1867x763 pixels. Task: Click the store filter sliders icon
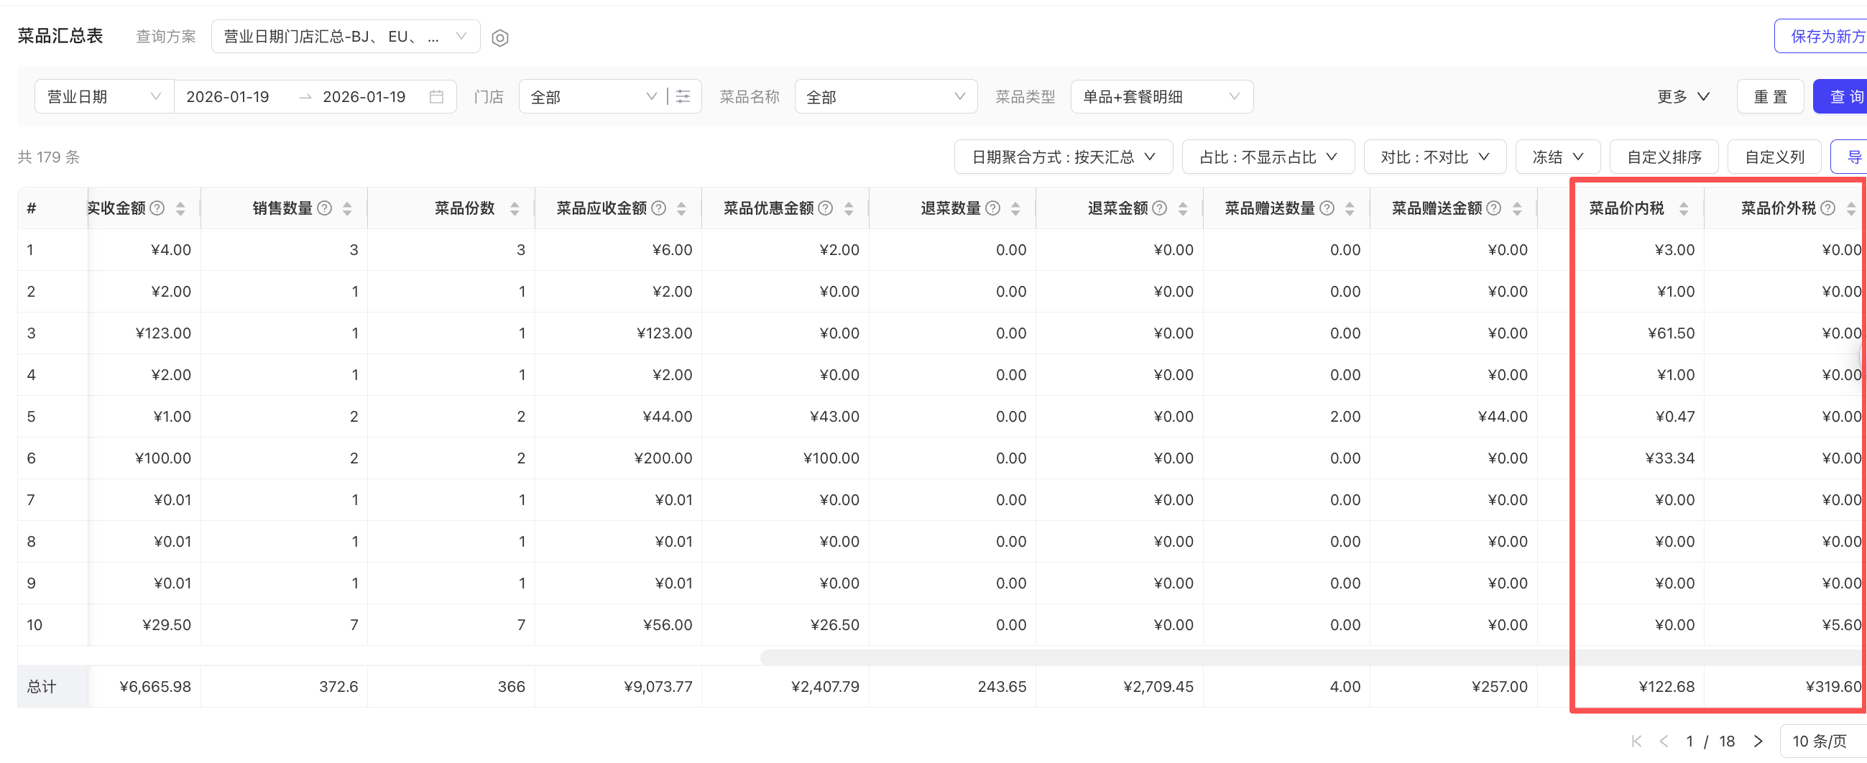[683, 97]
